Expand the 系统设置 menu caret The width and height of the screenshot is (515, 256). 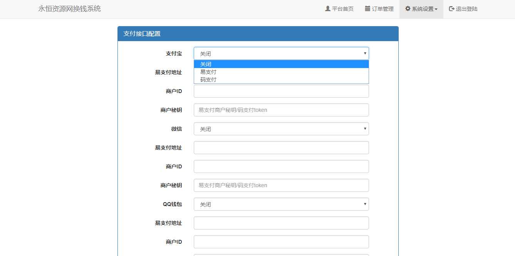point(436,9)
